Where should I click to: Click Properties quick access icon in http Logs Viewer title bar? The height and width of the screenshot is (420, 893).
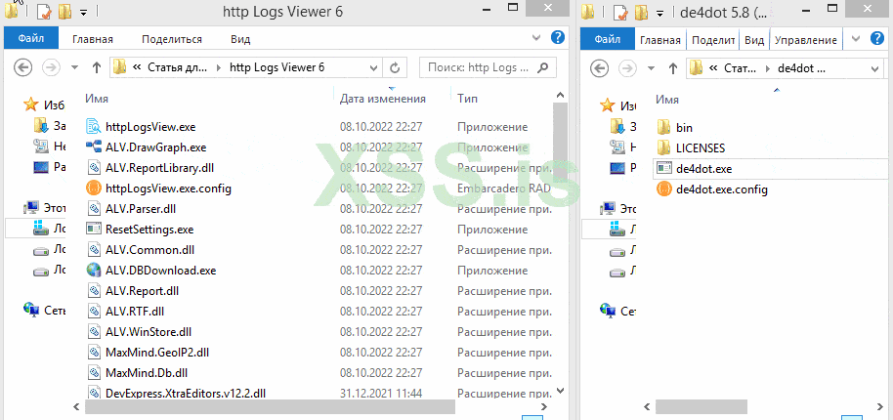(x=43, y=12)
